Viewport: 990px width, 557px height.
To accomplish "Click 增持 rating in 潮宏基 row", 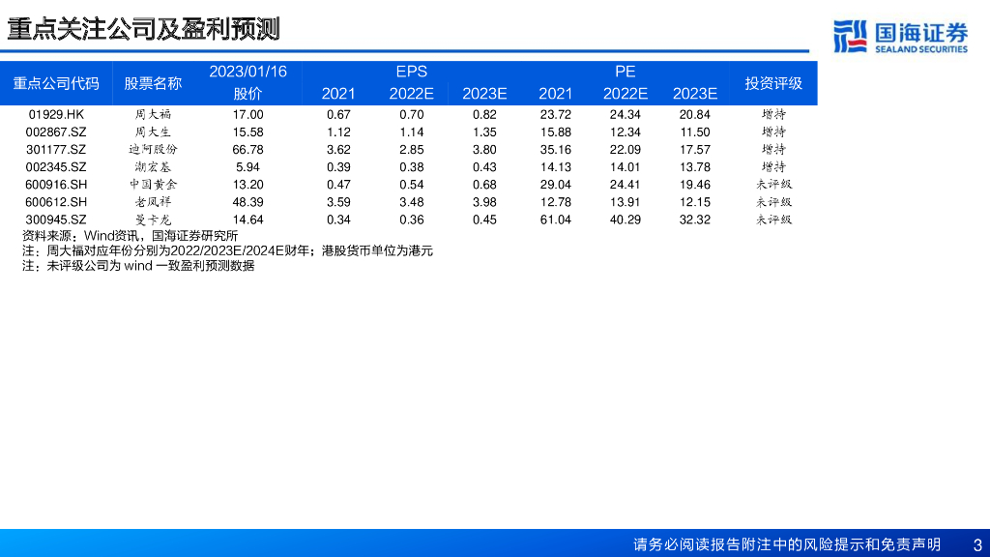I will point(773,167).
